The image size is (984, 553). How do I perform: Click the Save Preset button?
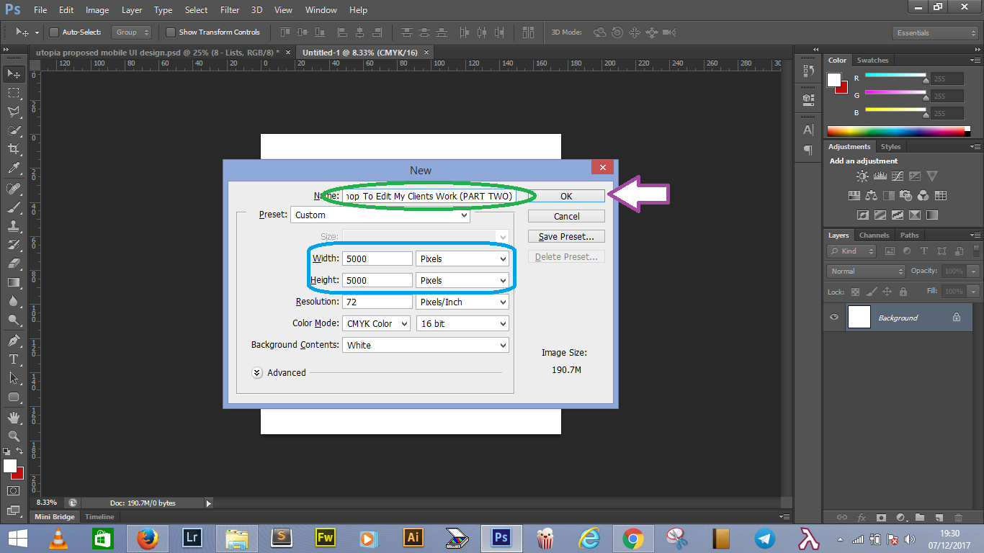pos(565,235)
